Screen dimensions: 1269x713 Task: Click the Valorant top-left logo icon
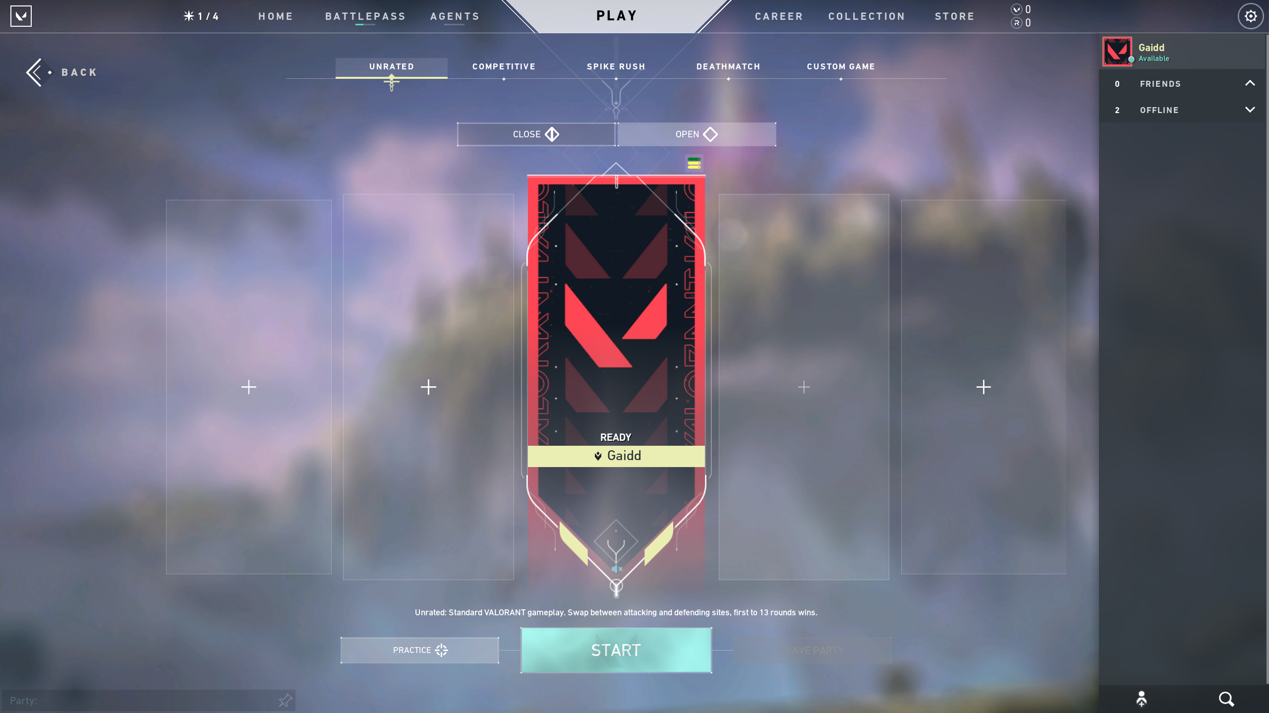click(21, 16)
